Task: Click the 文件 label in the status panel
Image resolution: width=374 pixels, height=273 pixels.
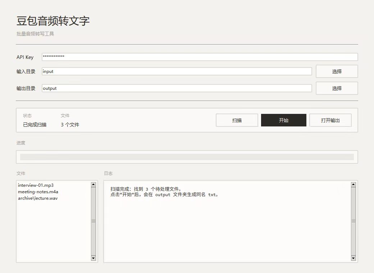Action: click(x=65, y=116)
